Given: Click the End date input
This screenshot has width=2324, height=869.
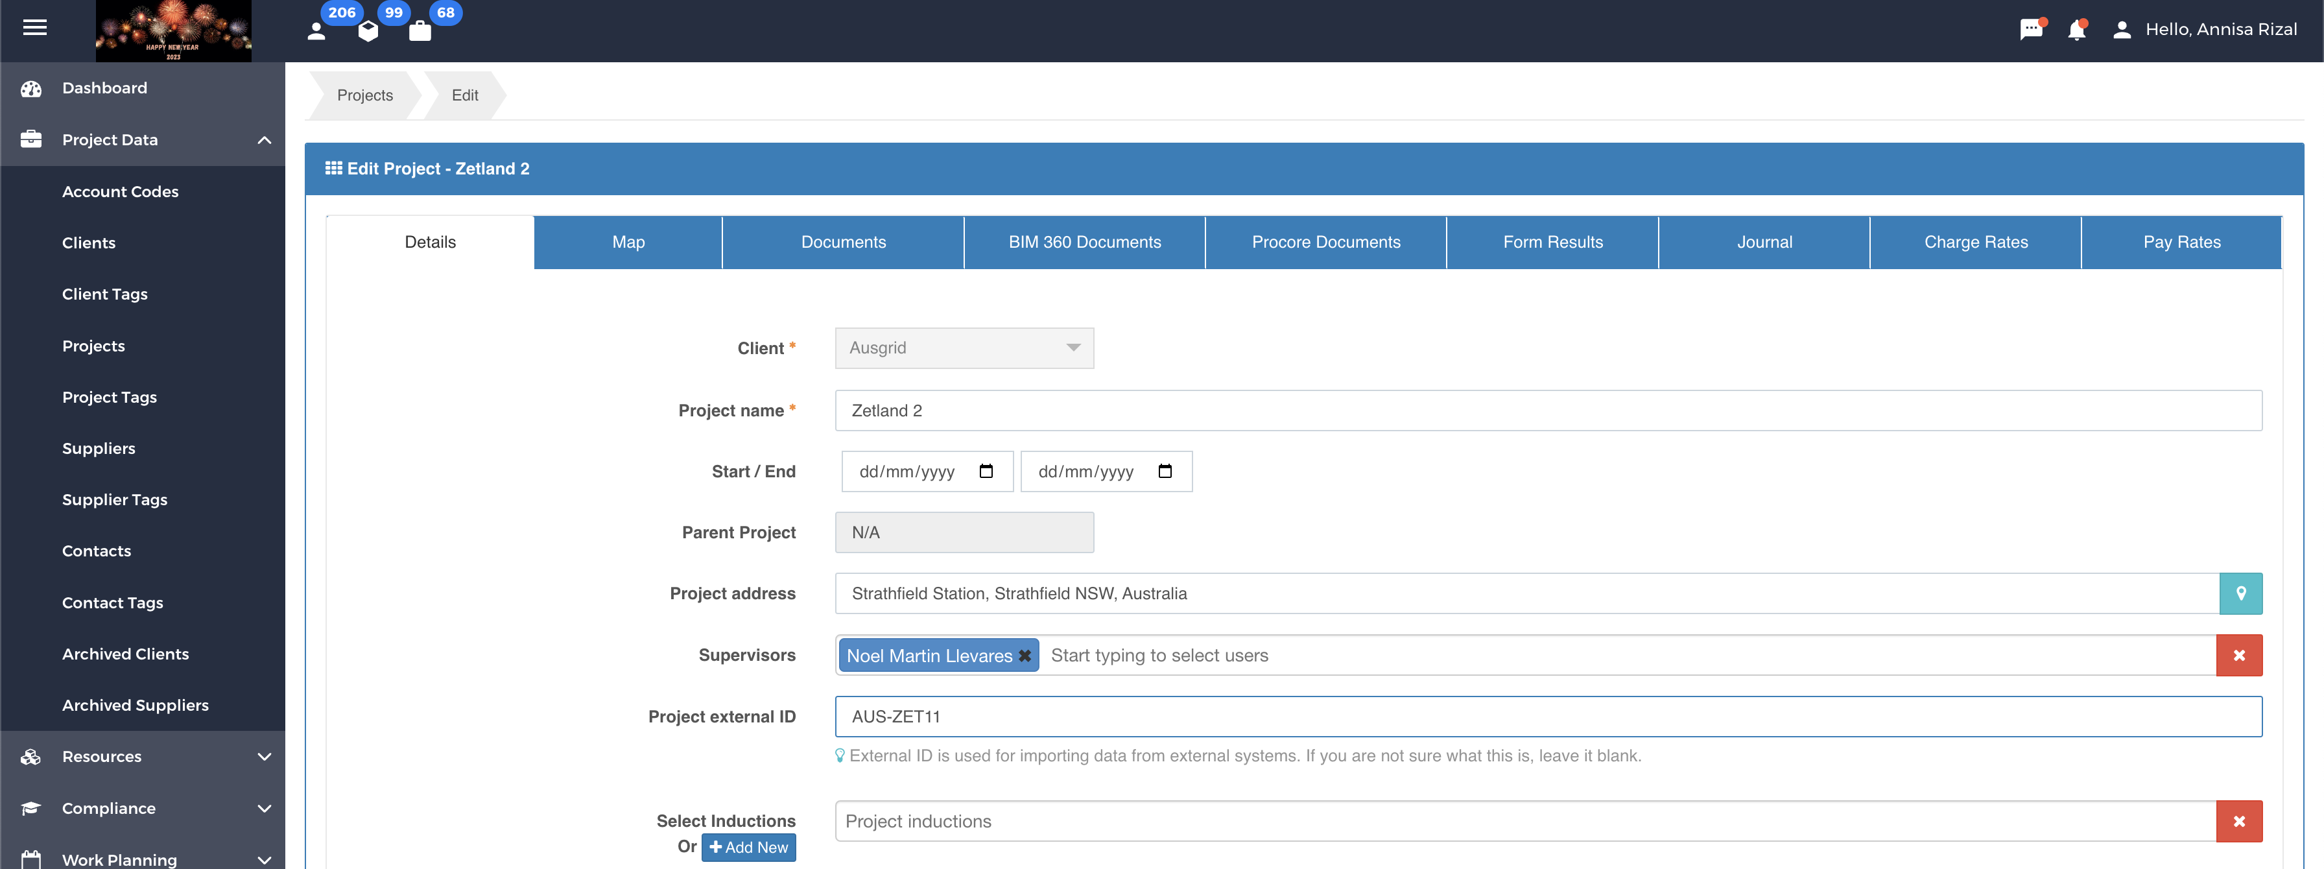Looking at the screenshot, I should click(1106, 472).
